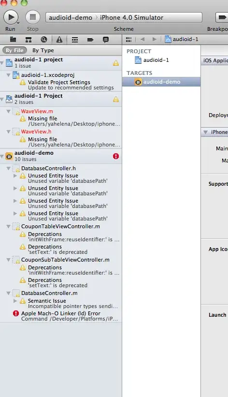This screenshot has width=228, height=397.
Task: Open the Symbol navigator icon
Action: (x=28, y=40)
